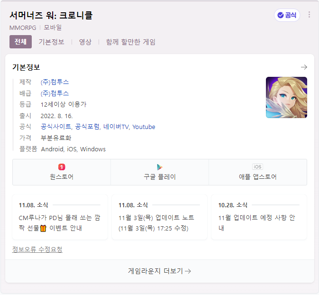319x295 pixels.
Task: Click the Google Play triangle icon
Action: (x=160, y=167)
